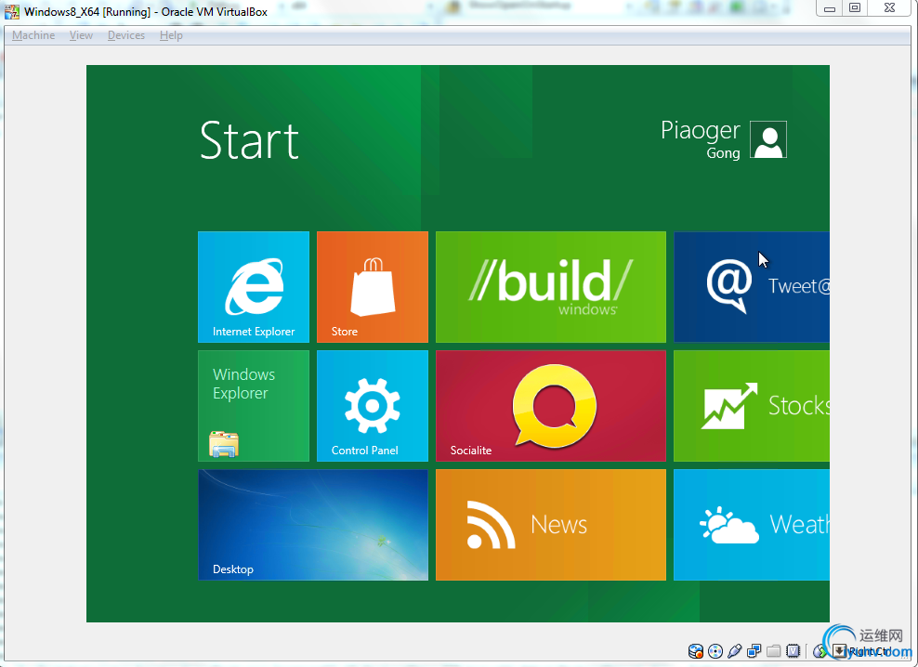Click the network adapters status icon
Viewport: 918px width, 667px height.
pyautogui.click(x=754, y=651)
